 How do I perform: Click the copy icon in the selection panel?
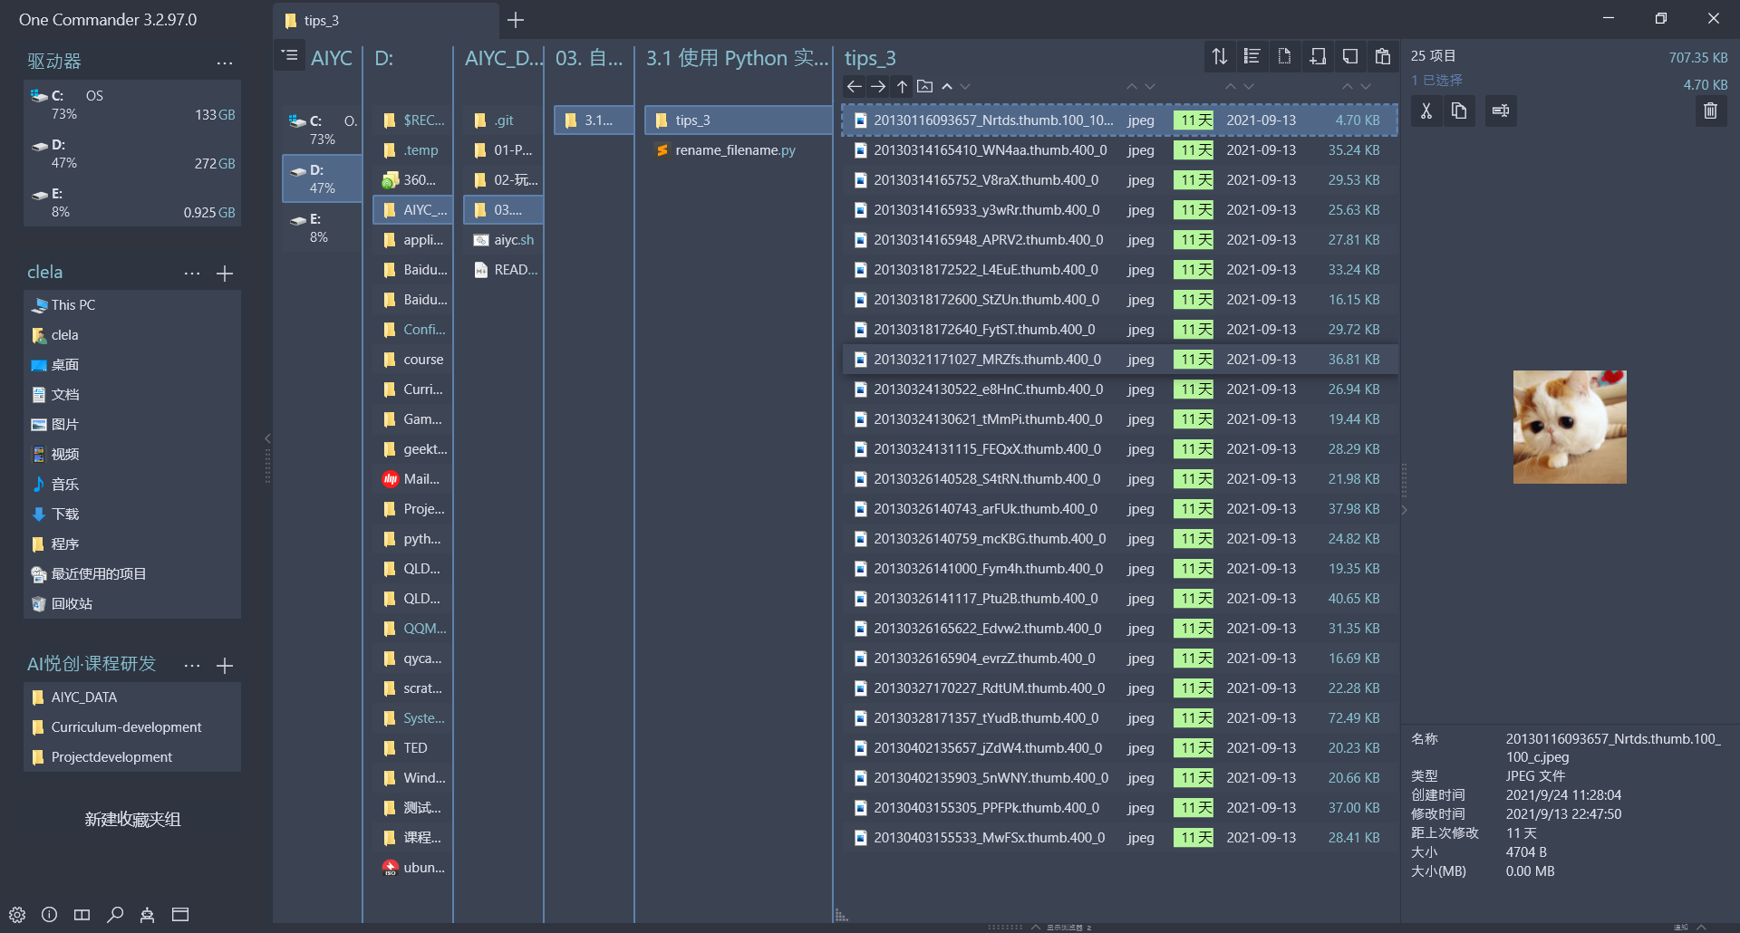pyautogui.click(x=1459, y=111)
